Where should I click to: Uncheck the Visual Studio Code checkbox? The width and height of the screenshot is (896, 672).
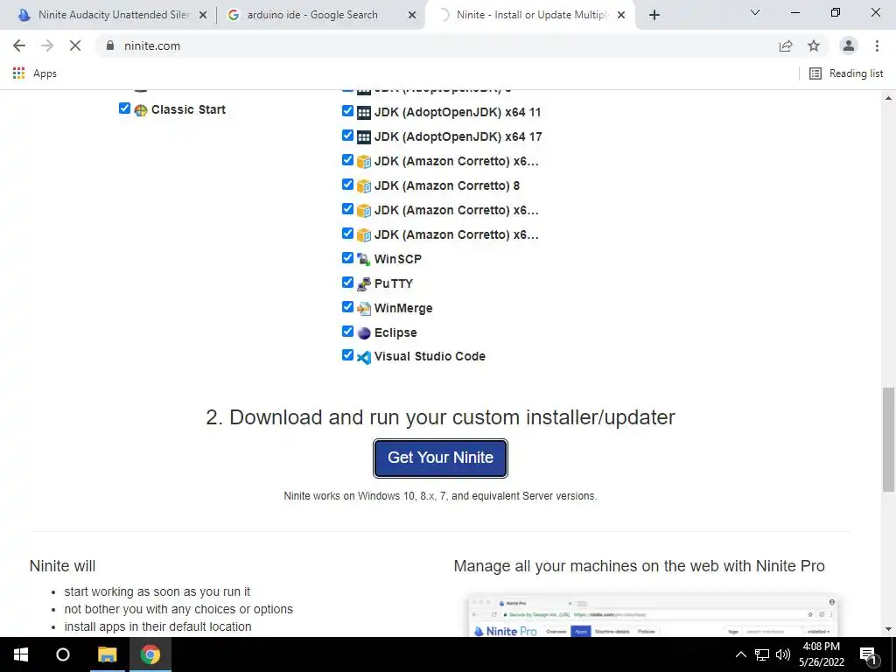(347, 355)
